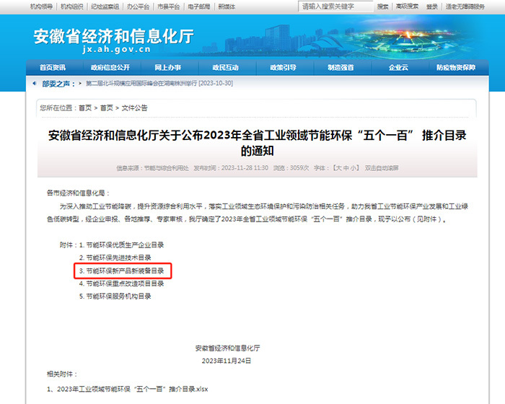
Task: Click the 2023年11月24日 date line
Action: pos(227,361)
